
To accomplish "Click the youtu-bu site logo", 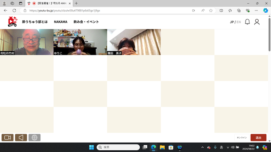I will [x=13, y=22].
